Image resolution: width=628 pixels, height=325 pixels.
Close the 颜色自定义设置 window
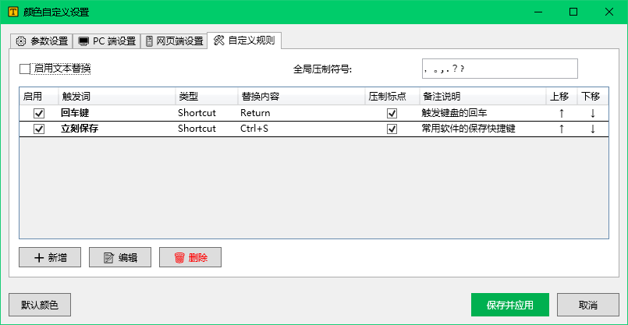609,12
